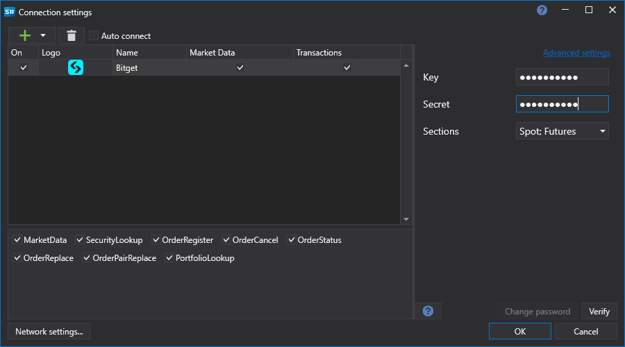The width and height of the screenshot is (625, 347).
Task: Click the Cancel button
Action: [x=585, y=332]
